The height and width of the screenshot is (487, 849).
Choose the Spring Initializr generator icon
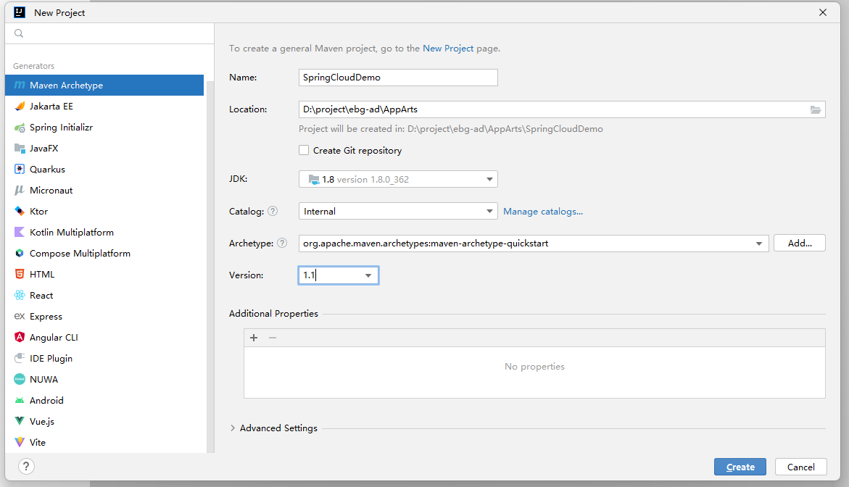point(20,128)
